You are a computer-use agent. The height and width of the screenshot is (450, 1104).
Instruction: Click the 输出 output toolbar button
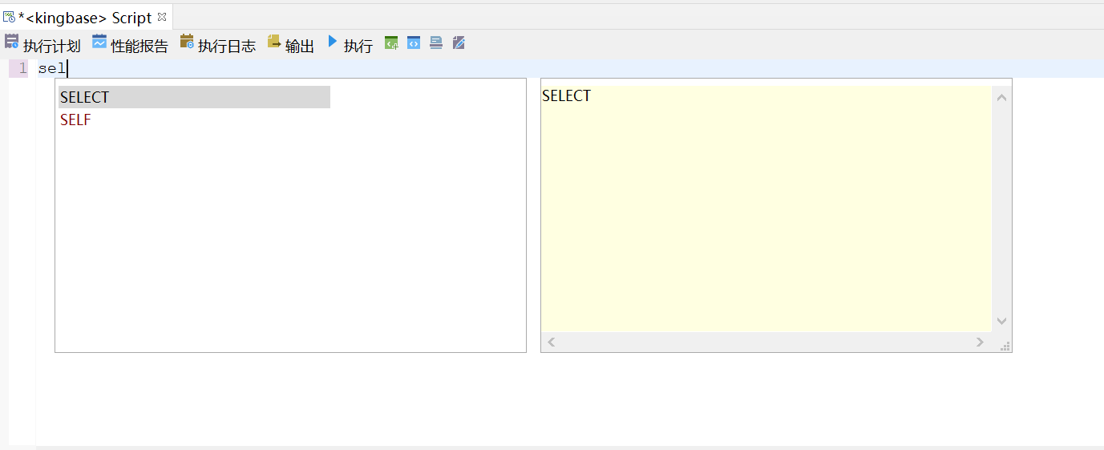[x=291, y=45]
